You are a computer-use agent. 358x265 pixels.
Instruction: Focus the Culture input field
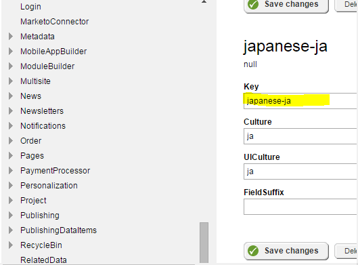[300, 136]
